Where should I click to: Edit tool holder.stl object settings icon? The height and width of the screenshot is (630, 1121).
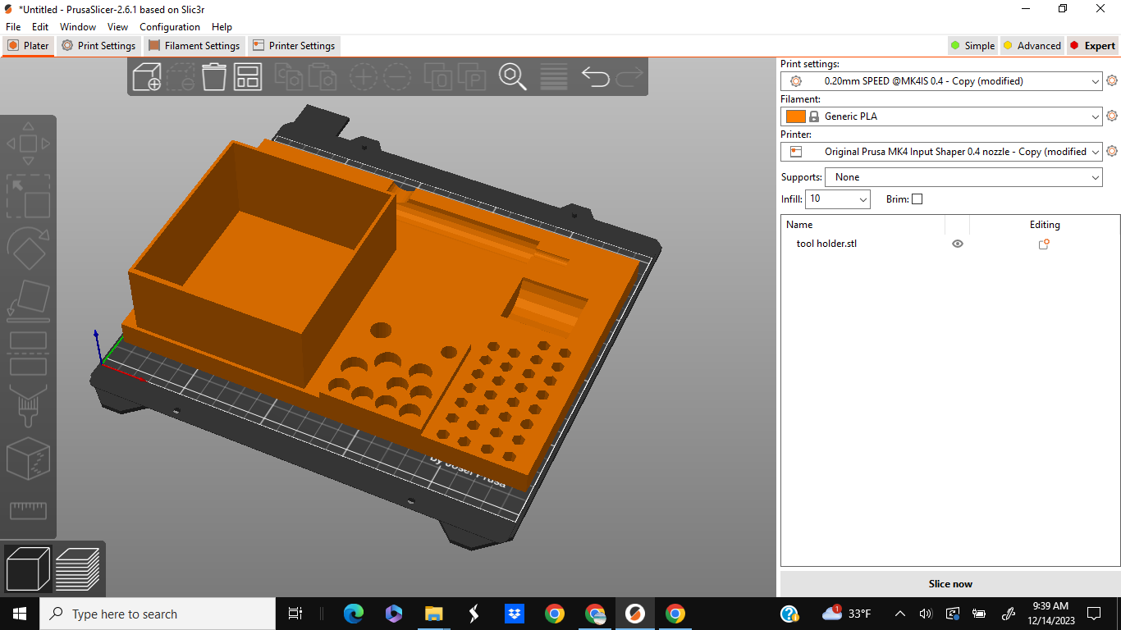(1044, 244)
